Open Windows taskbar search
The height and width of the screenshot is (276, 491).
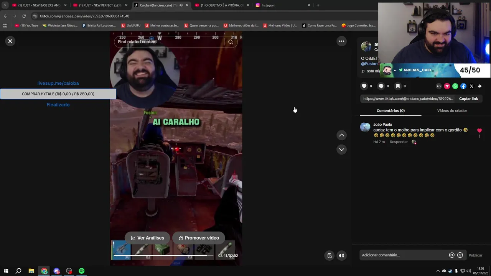[18, 271]
